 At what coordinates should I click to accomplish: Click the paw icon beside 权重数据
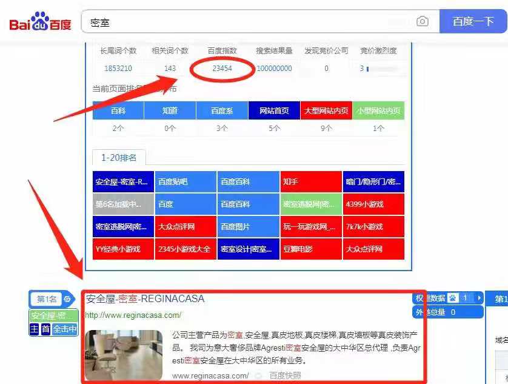click(x=453, y=298)
